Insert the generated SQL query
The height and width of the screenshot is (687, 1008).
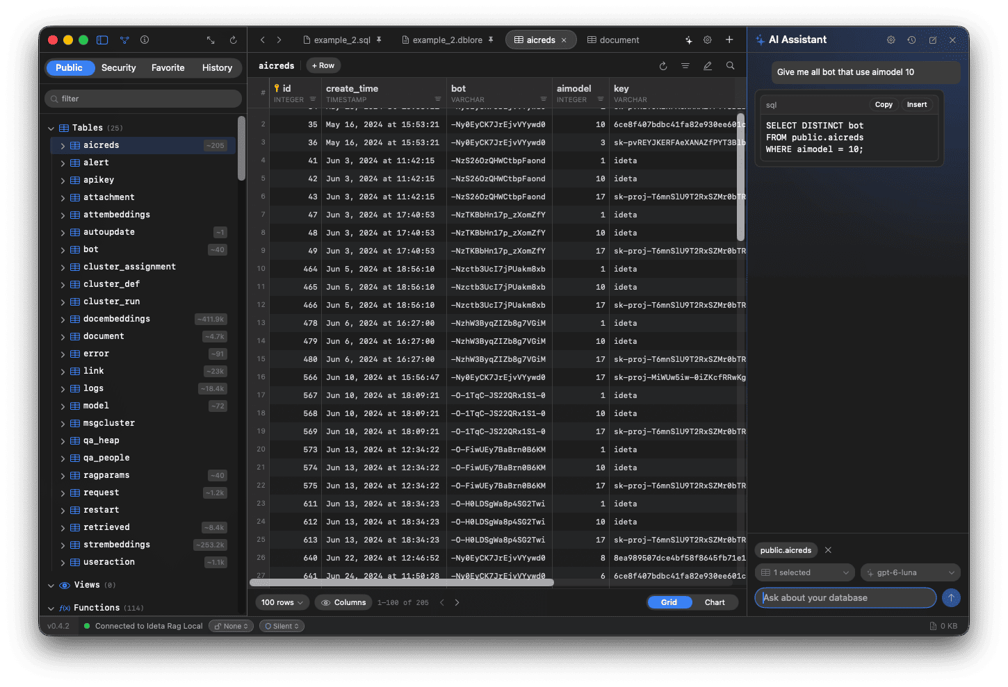pyautogui.click(x=917, y=105)
